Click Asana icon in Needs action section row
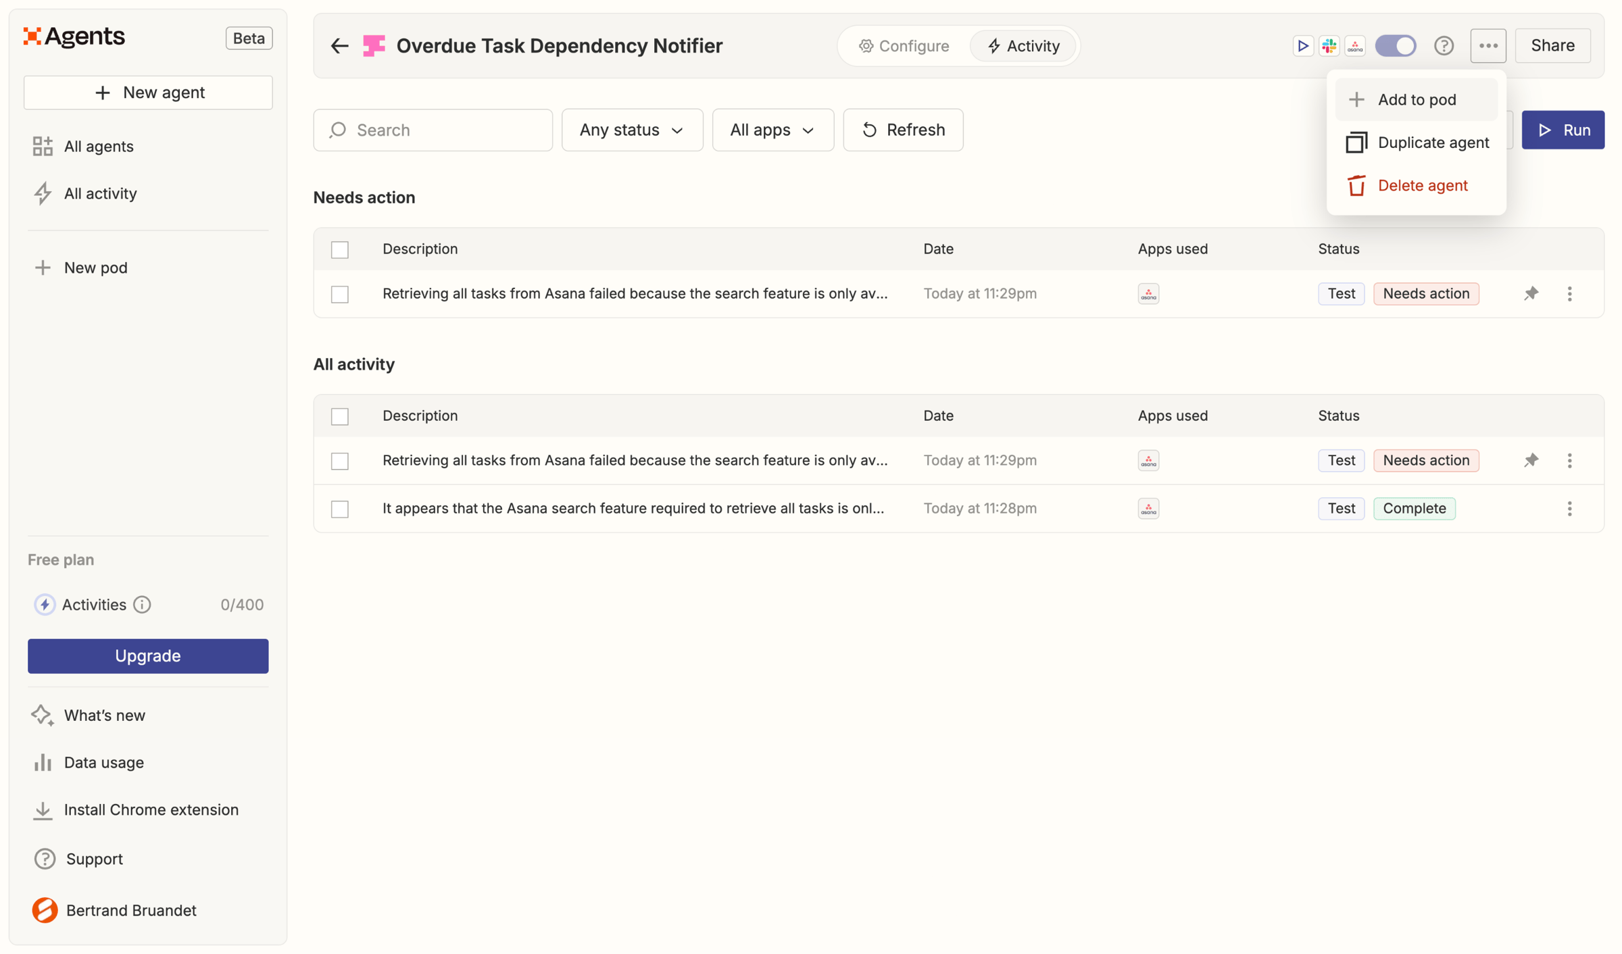The image size is (1622, 954). pos(1148,294)
